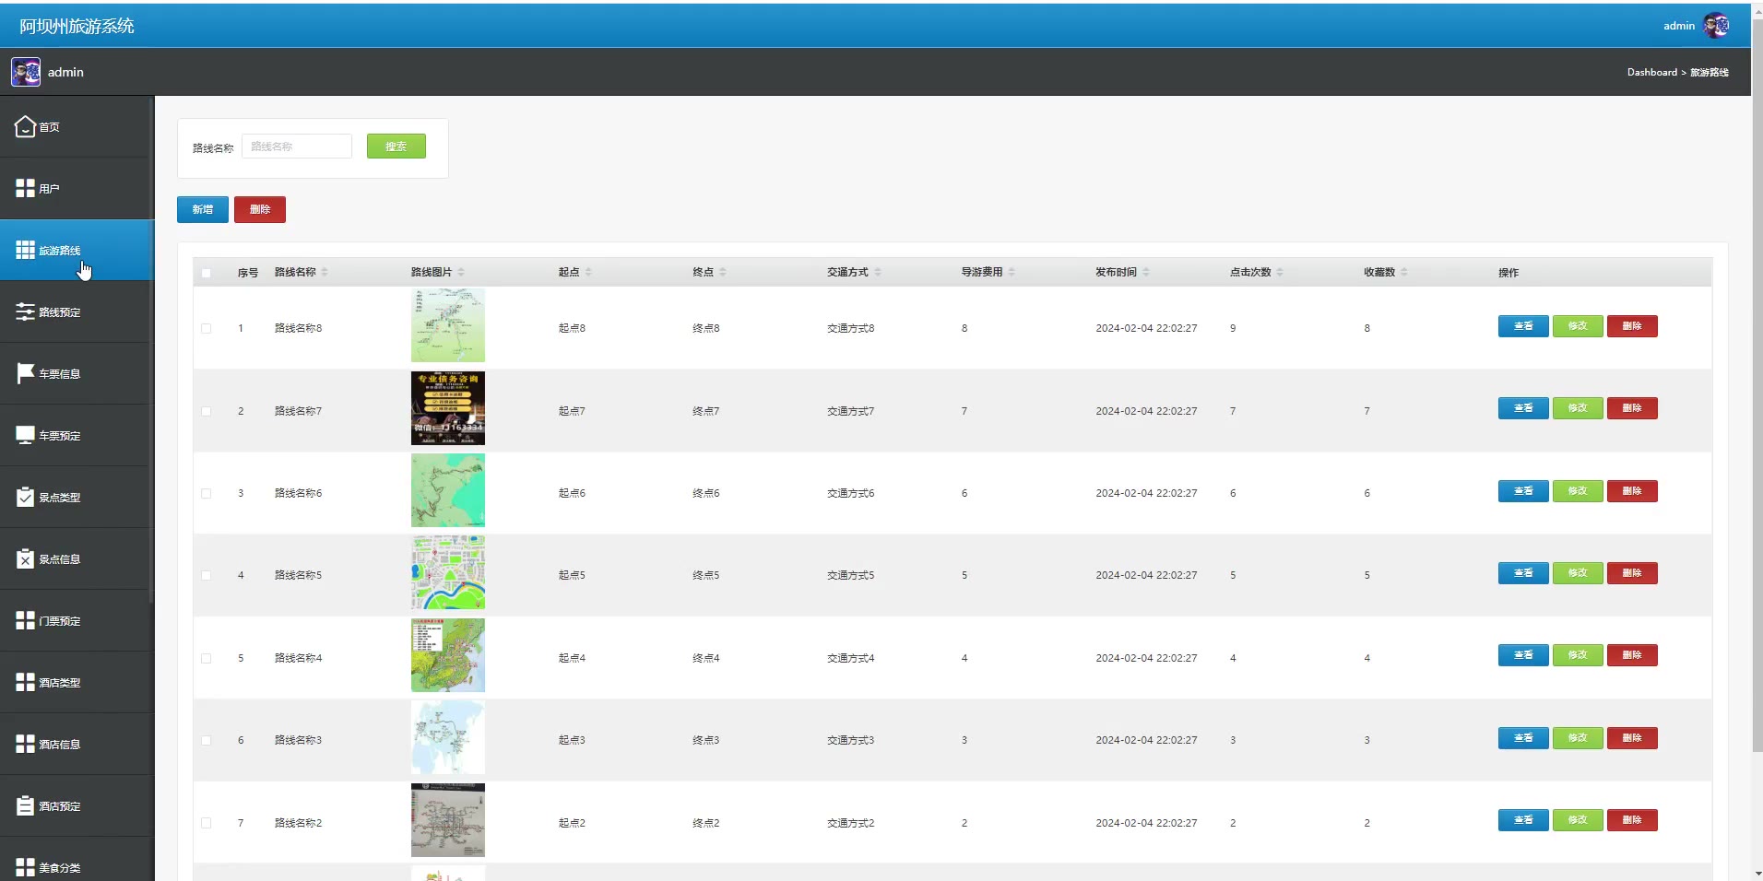Toggle the select-all checkbox in table header
The height and width of the screenshot is (881, 1763).
tap(207, 273)
